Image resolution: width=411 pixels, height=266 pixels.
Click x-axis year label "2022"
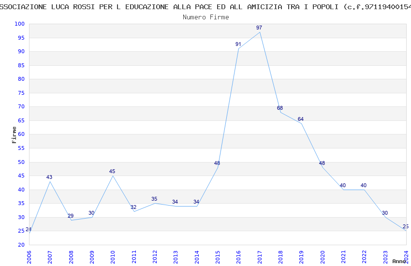pos(365,257)
